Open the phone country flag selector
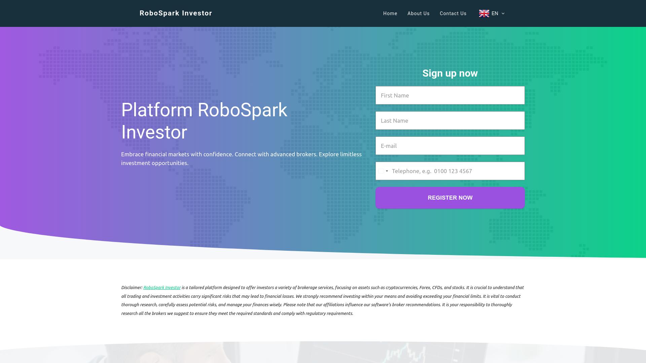 coord(381,171)
